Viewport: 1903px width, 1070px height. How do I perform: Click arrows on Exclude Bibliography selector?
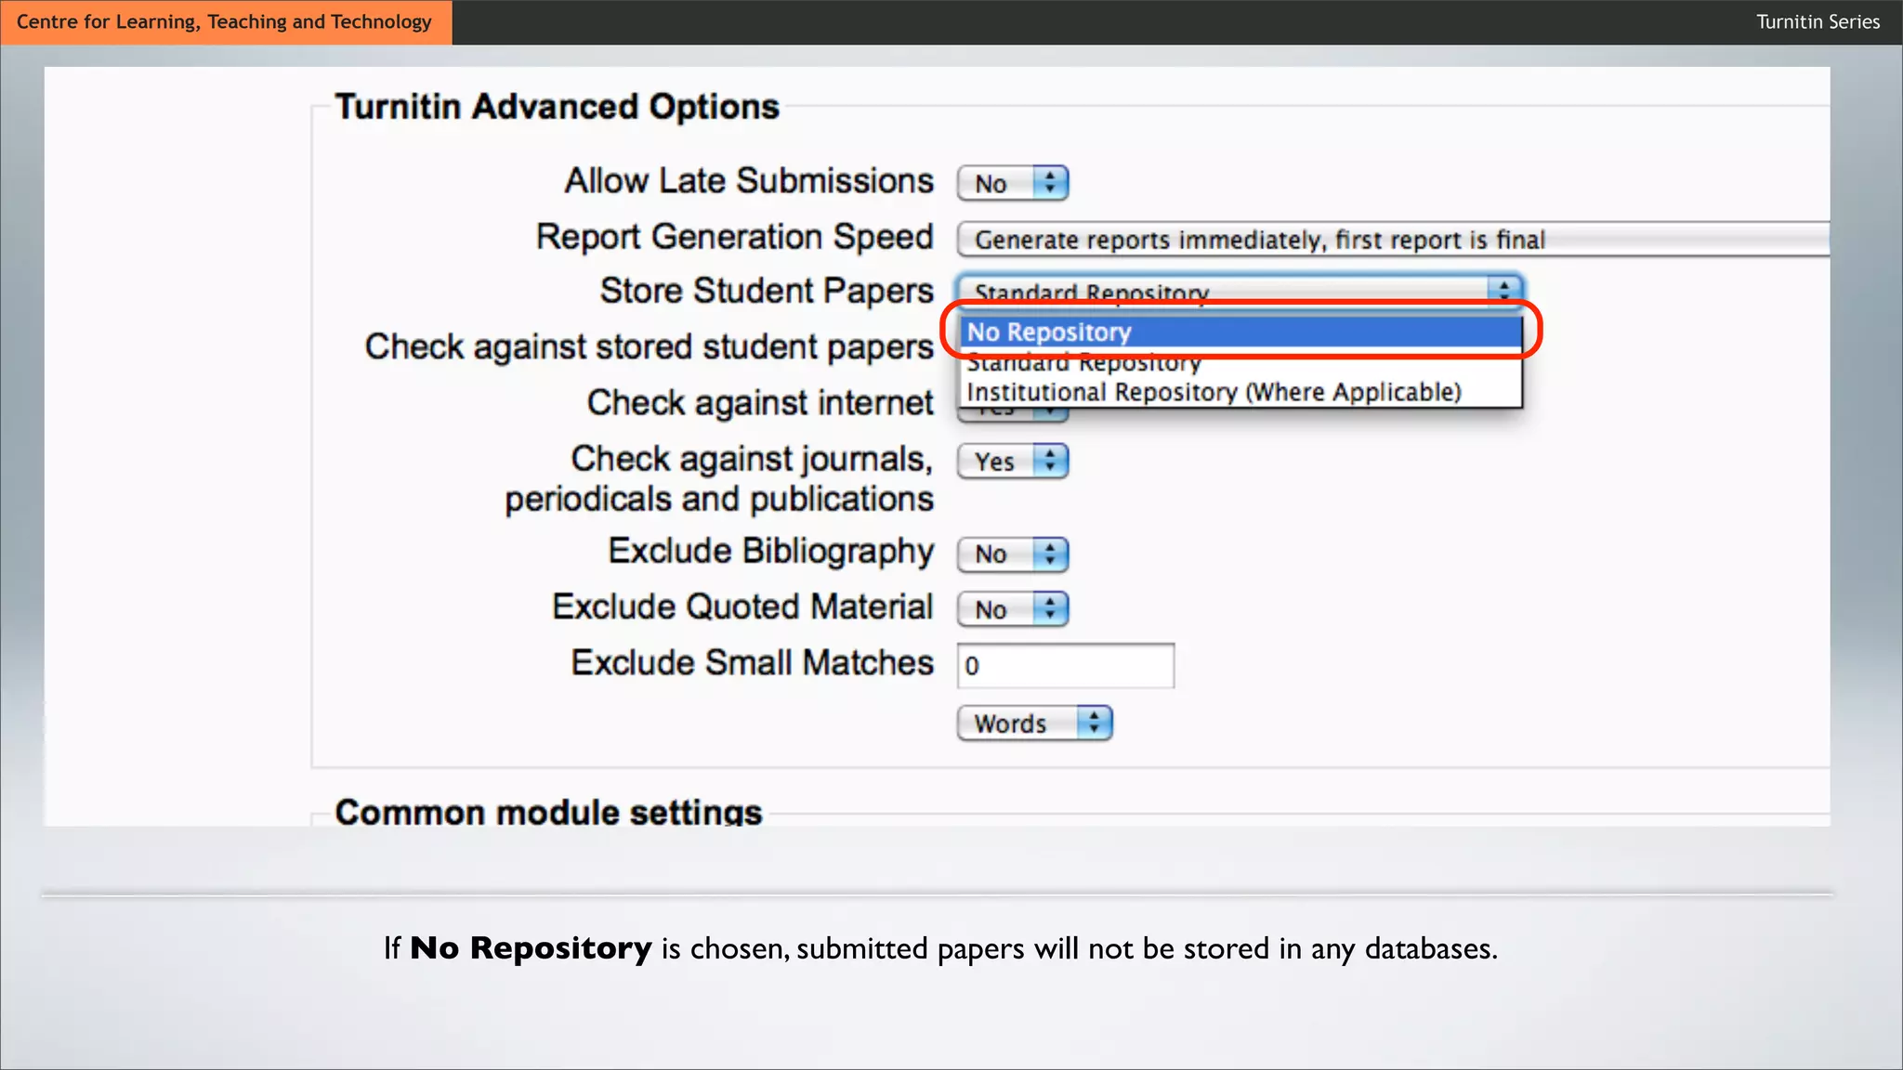point(1050,555)
